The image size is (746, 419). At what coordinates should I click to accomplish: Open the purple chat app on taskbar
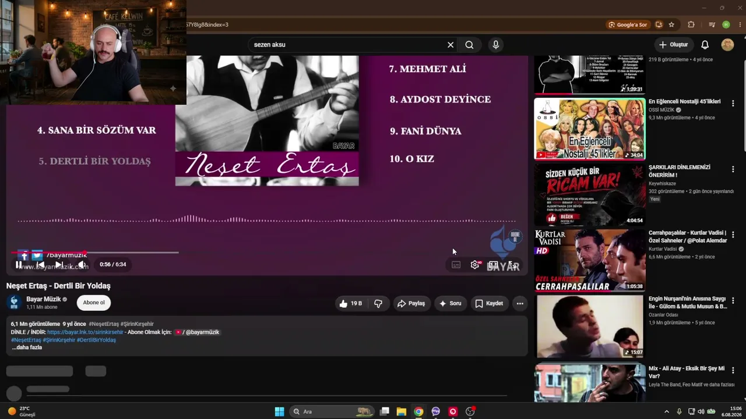coord(435,411)
